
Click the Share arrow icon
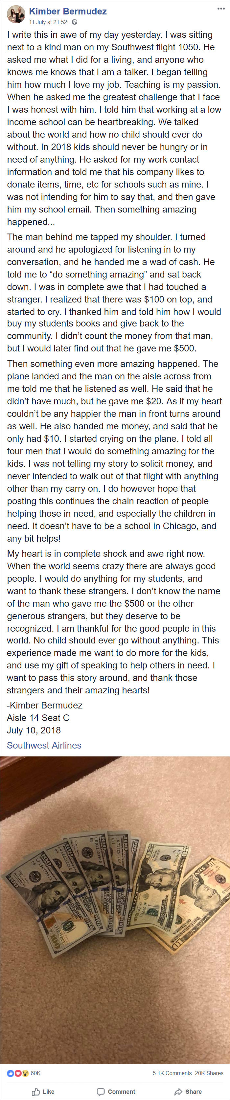click(178, 1091)
